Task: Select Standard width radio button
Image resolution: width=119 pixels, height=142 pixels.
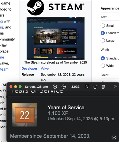Action: 103,58
